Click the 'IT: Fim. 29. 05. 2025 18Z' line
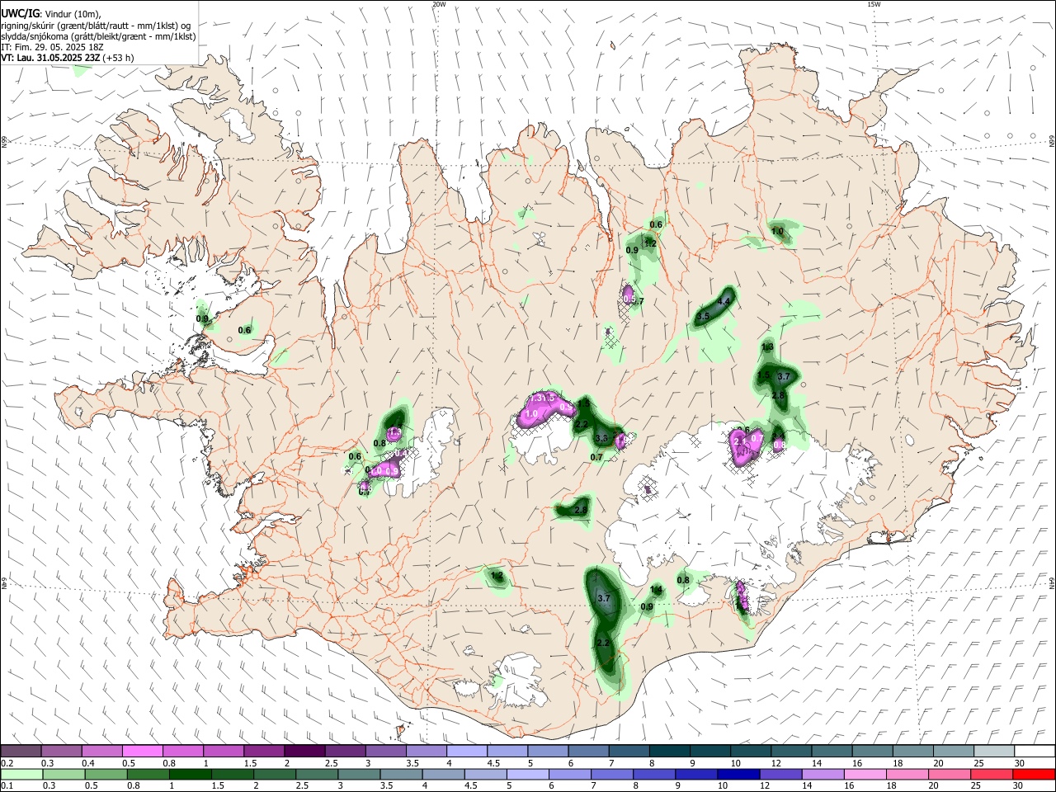Viewport: 1056px width, 792px height. 50,47
